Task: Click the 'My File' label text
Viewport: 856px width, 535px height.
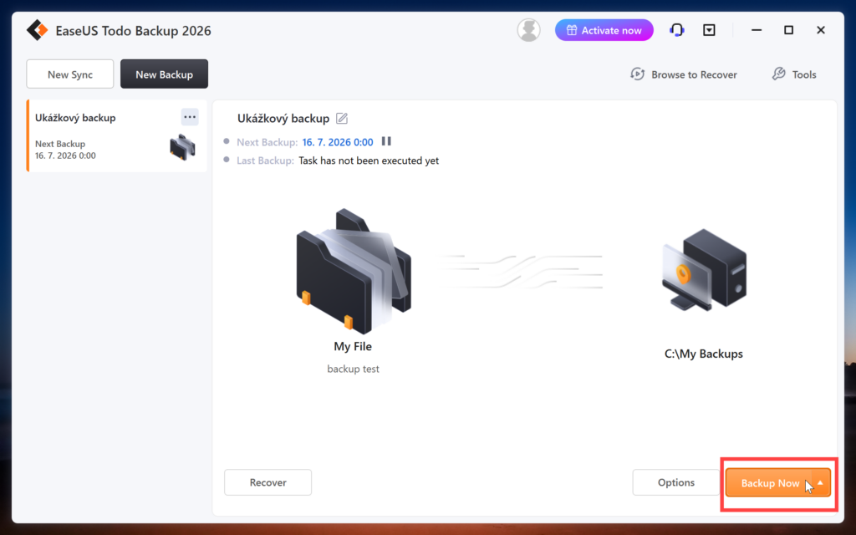Action: (x=353, y=347)
